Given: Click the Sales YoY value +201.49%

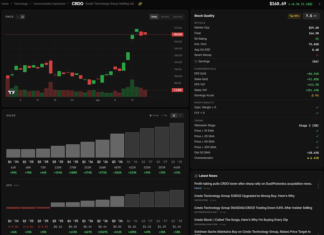Looking at the screenshot, I should 312,90.
